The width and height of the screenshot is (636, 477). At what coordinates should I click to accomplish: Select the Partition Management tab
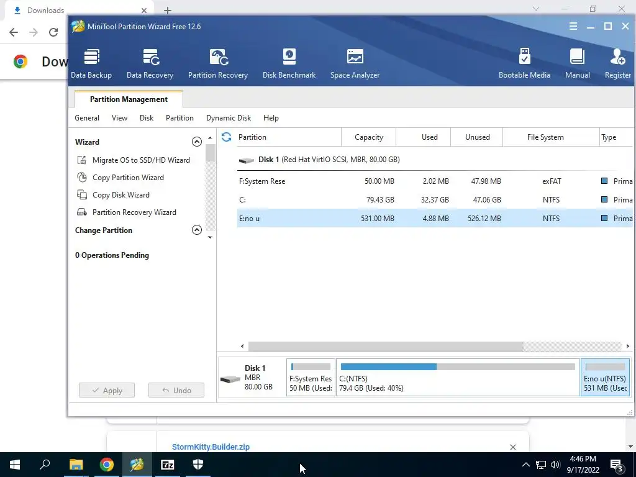click(129, 99)
